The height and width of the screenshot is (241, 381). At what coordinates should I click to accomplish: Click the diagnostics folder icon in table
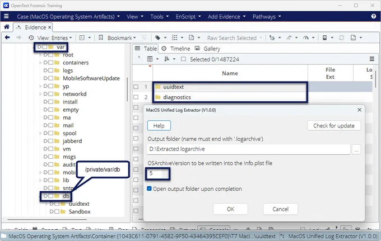click(x=158, y=97)
